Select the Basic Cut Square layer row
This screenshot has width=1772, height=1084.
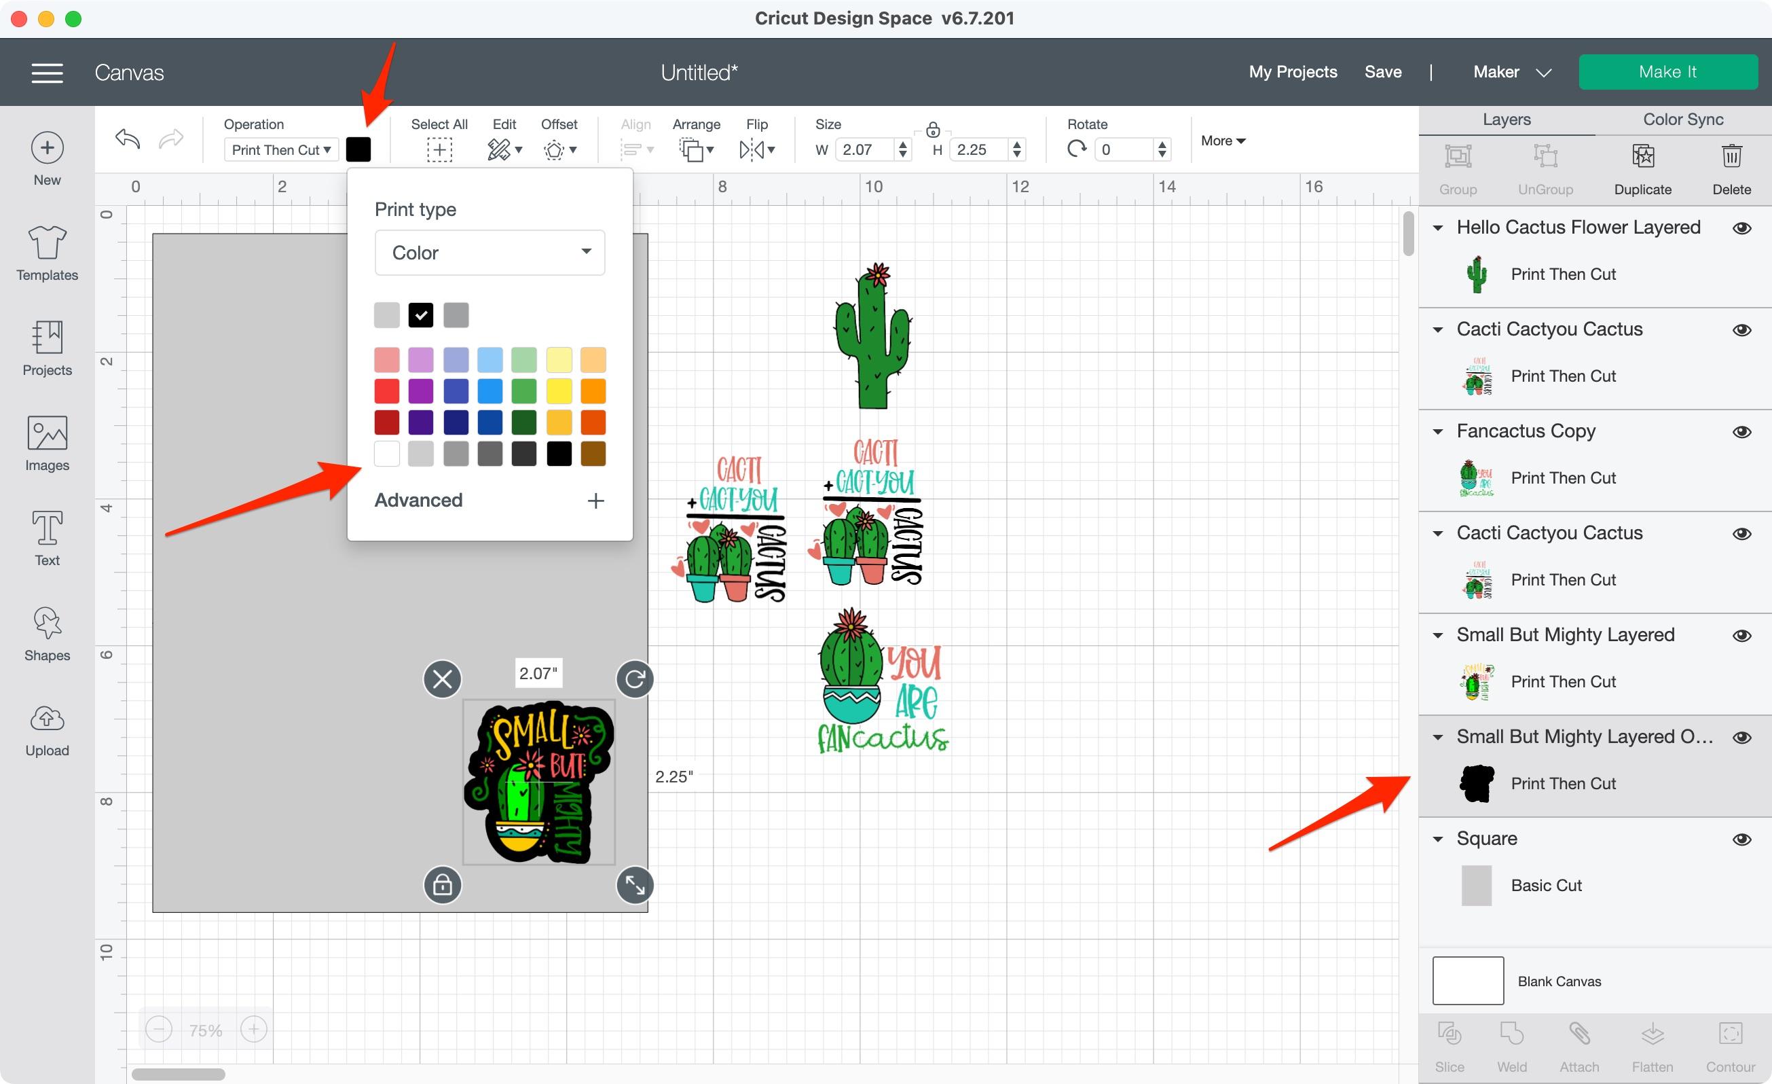pos(1595,886)
